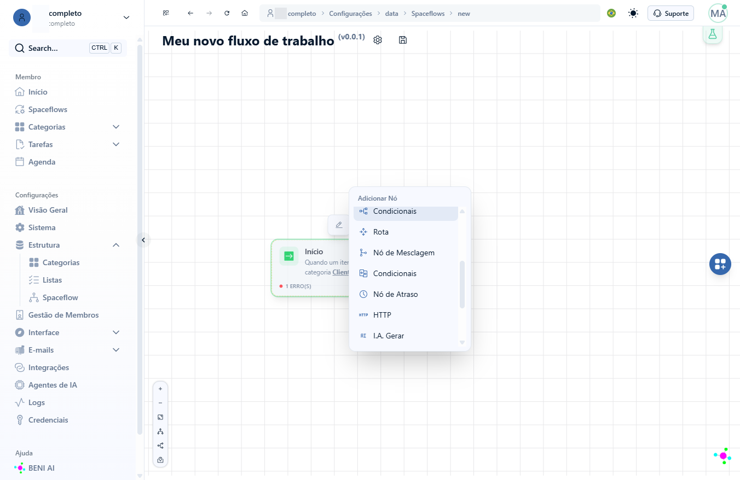The width and height of the screenshot is (740, 480).
Task: Click the blue floating add-widget button
Action: 720,264
